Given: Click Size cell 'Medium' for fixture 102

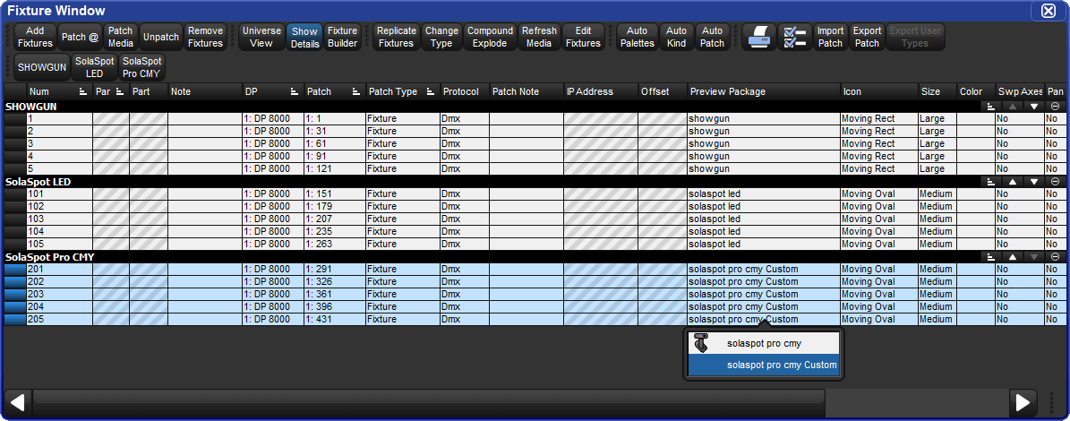Looking at the screenshot, I should [x=937, y=207].
